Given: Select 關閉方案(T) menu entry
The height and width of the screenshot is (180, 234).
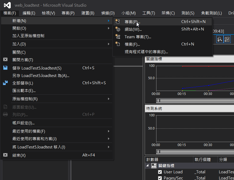Looking at the screenshot, I should pos(57,60).
